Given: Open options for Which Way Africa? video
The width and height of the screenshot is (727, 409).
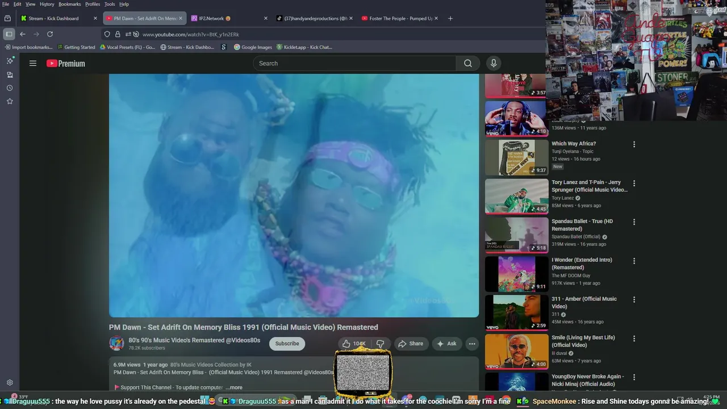Looking at the screenshot, I should click(634, 144).
